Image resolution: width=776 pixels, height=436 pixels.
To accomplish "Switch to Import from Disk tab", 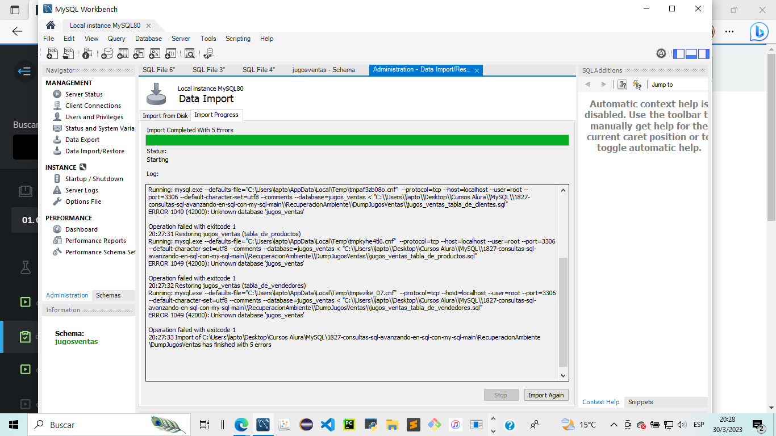I will point(165,116).
